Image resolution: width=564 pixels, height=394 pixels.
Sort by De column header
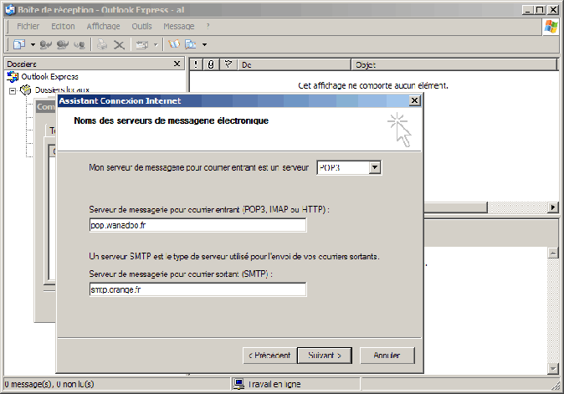point(295,64)
